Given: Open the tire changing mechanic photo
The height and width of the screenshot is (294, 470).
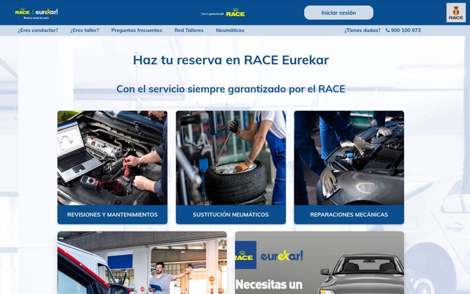Looking at the screenshot, I should tap(231, 158).
